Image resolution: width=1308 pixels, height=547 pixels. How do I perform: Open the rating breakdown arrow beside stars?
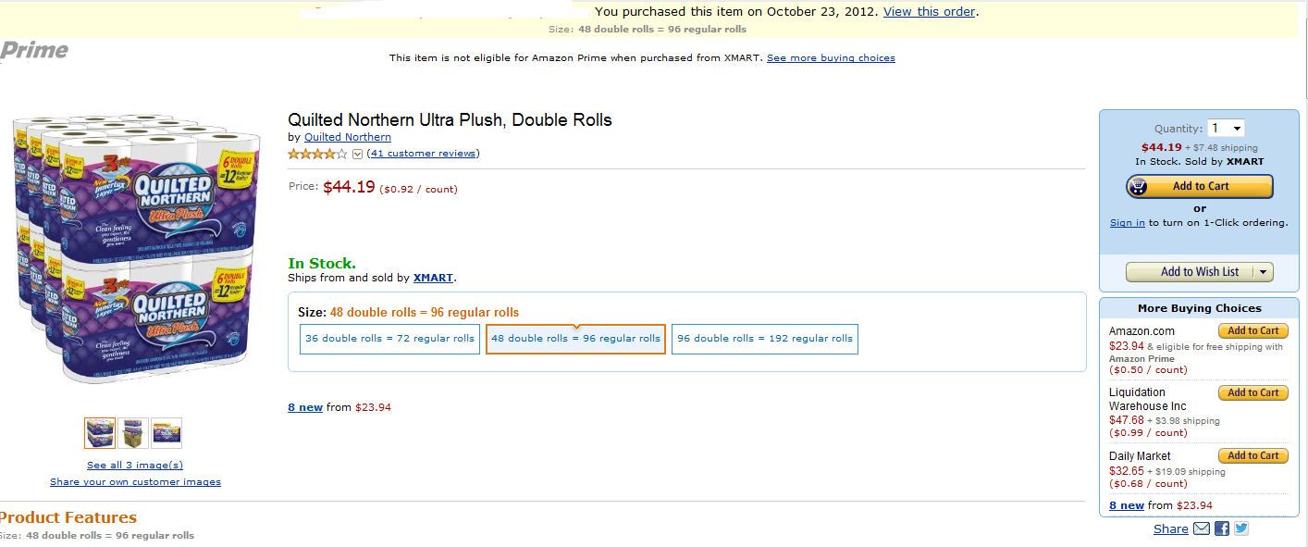point(358,154)
